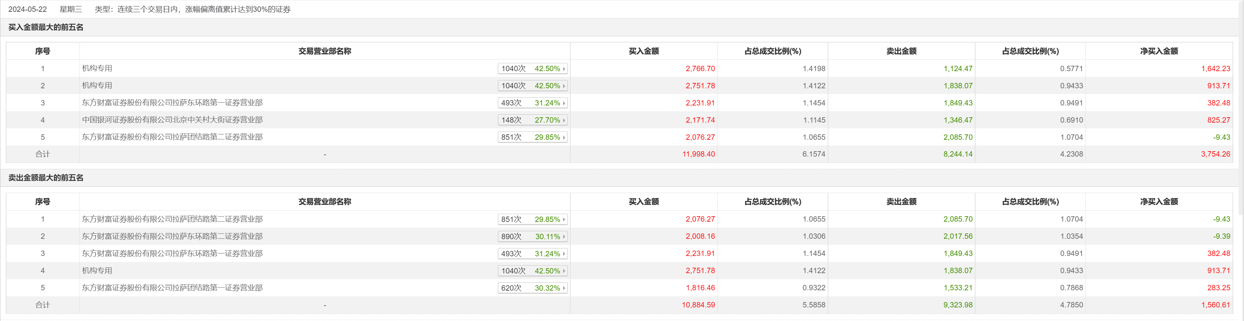Click 交易营业部名称 header in buy table
Screen dimensions: 1244x321
tap(325, 51)
